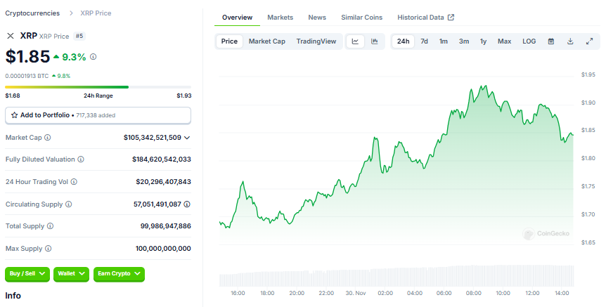The width and height of the screenshot is (606, 307).
Task: Select the 3m time range
Action: tap(464, 41)
